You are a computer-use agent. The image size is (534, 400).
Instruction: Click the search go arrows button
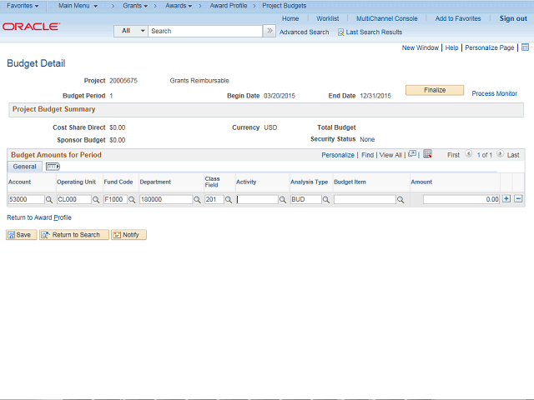tap(270, 31)
